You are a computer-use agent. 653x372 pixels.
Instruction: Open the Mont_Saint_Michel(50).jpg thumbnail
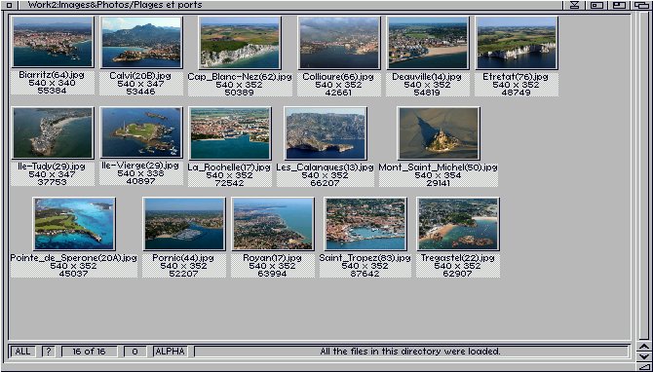439,133
